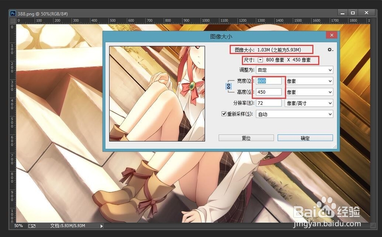
Task: Click the status bar icon beside 50%
Action: (32, 226)
